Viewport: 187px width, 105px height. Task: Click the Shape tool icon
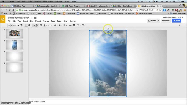[44, 25]
